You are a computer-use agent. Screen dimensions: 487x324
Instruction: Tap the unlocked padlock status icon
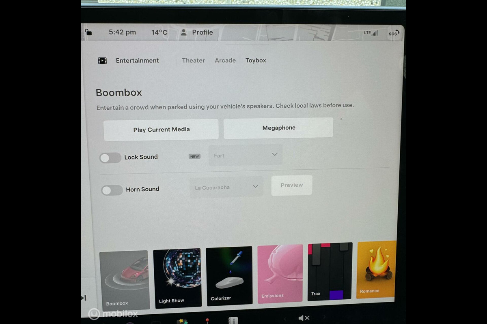tap(88, 32)
